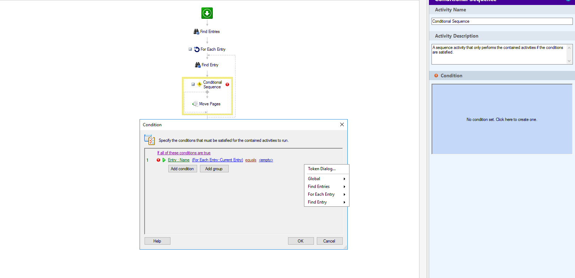The image size is (575, 278).
Task: Collapse the Conditional Sequence activity
Action: pos(193,84)
